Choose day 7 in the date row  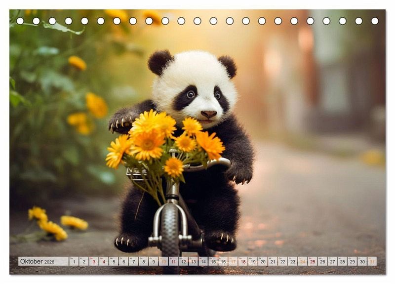click(x=133, y=261)
